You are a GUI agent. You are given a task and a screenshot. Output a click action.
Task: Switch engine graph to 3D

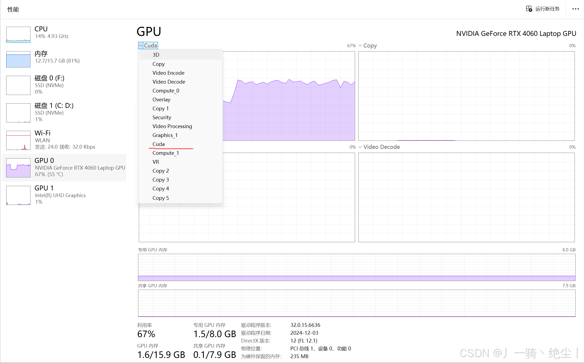coord(156,54)
